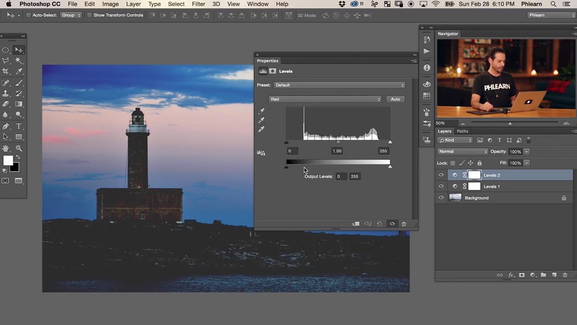Reset Levels adjustment to defaults
This screenshot has width=577, height=325.
pos(379,224)
